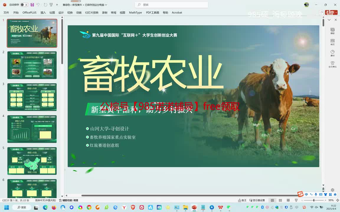
Task: Open the OfficePLUS tab
Action: (x=30, y=13)
